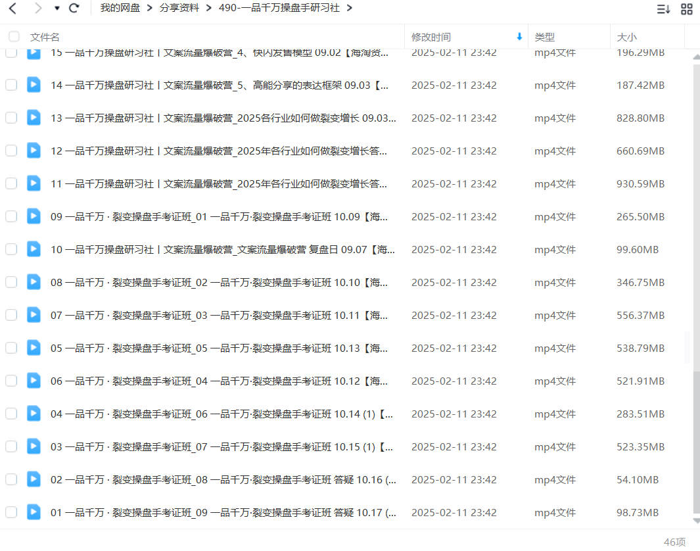Toggle the blue sort direction arrow

[x=519, y=37]
